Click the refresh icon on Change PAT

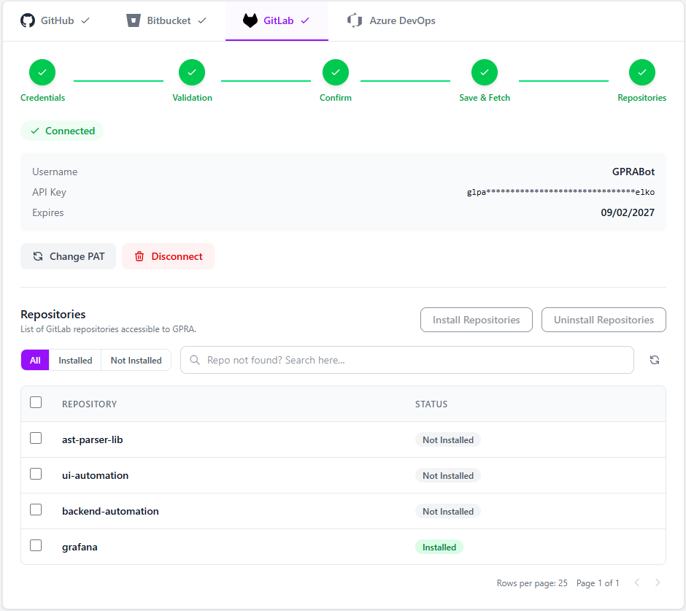pyautogui.click(x=37, y=256)
